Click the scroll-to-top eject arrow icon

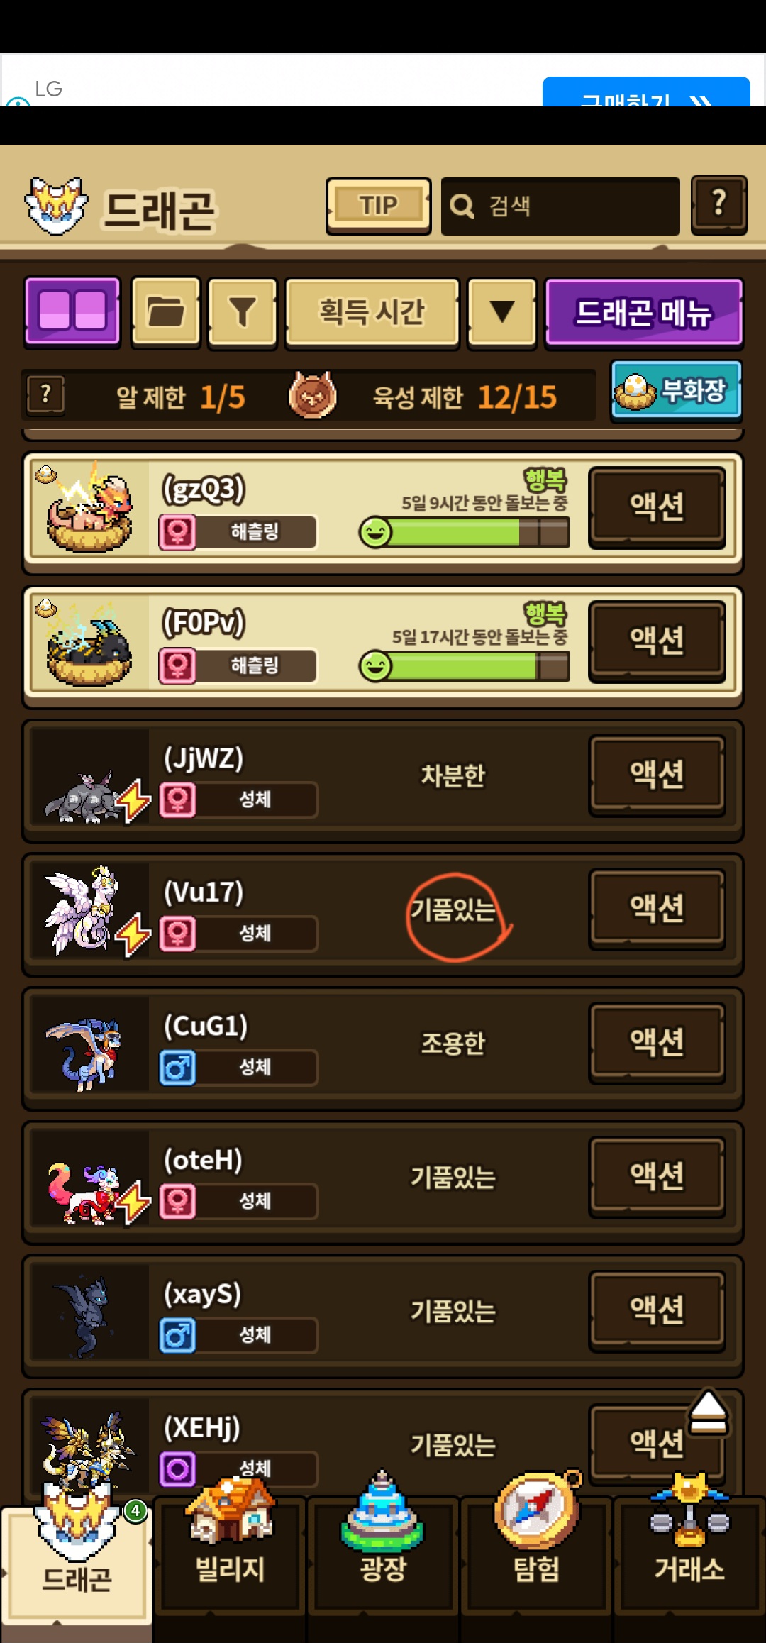pos(708,1413)
